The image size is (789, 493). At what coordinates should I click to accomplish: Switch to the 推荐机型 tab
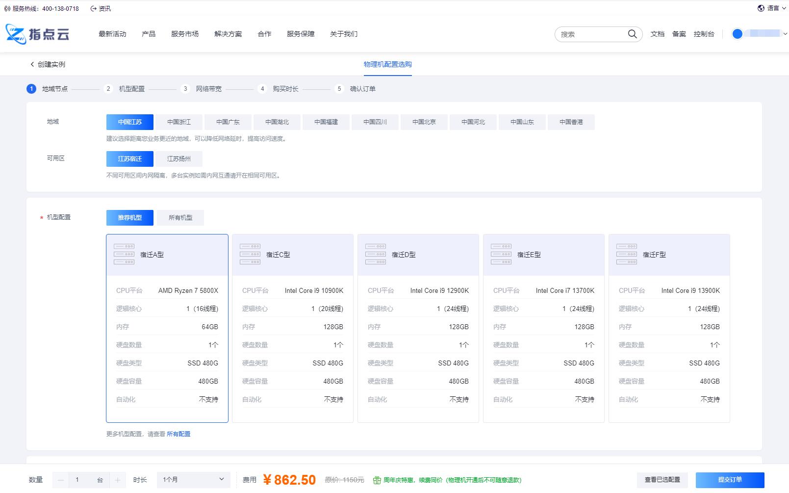pos(130,218)
